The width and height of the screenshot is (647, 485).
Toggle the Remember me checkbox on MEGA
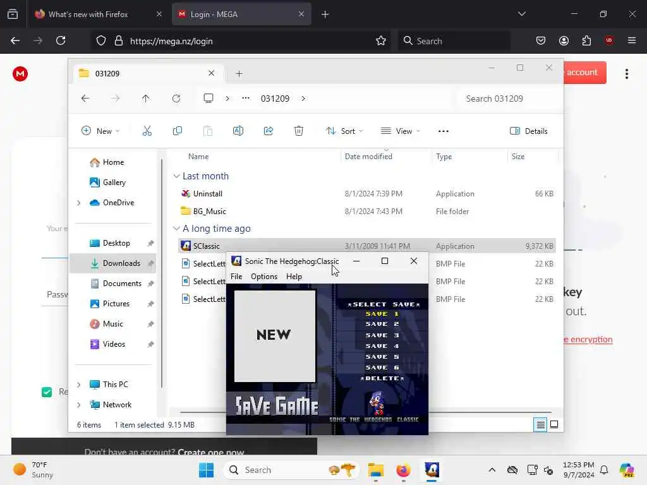point(47,392)
